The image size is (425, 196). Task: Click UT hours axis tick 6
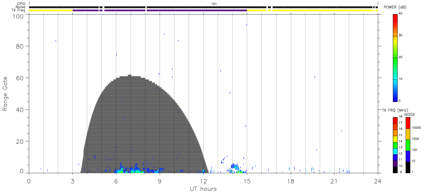click(116, 181)
